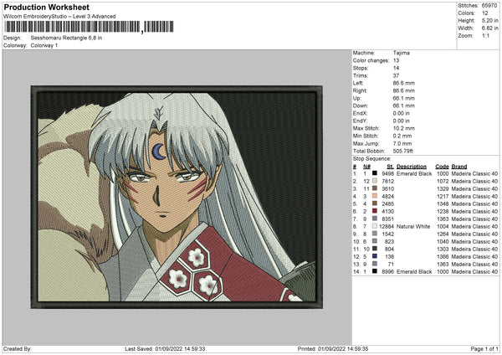This screenshot has height=355, width=502.
Task: Click the barcode under the worksheet title
Action: point(89,27)
